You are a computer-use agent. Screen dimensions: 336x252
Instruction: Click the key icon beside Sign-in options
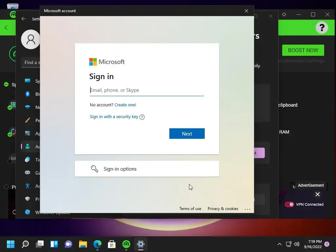(x=94, y=169)
